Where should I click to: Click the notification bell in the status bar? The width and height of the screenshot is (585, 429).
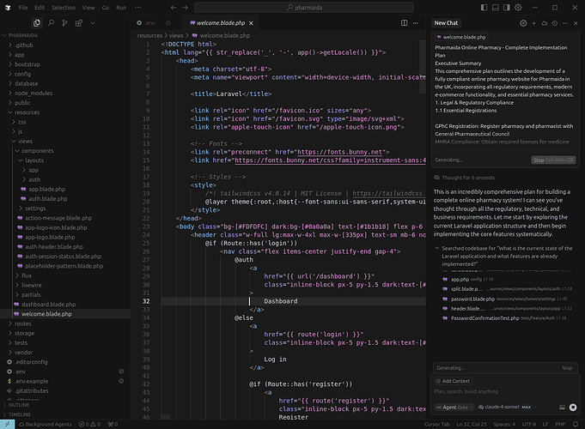574,424
